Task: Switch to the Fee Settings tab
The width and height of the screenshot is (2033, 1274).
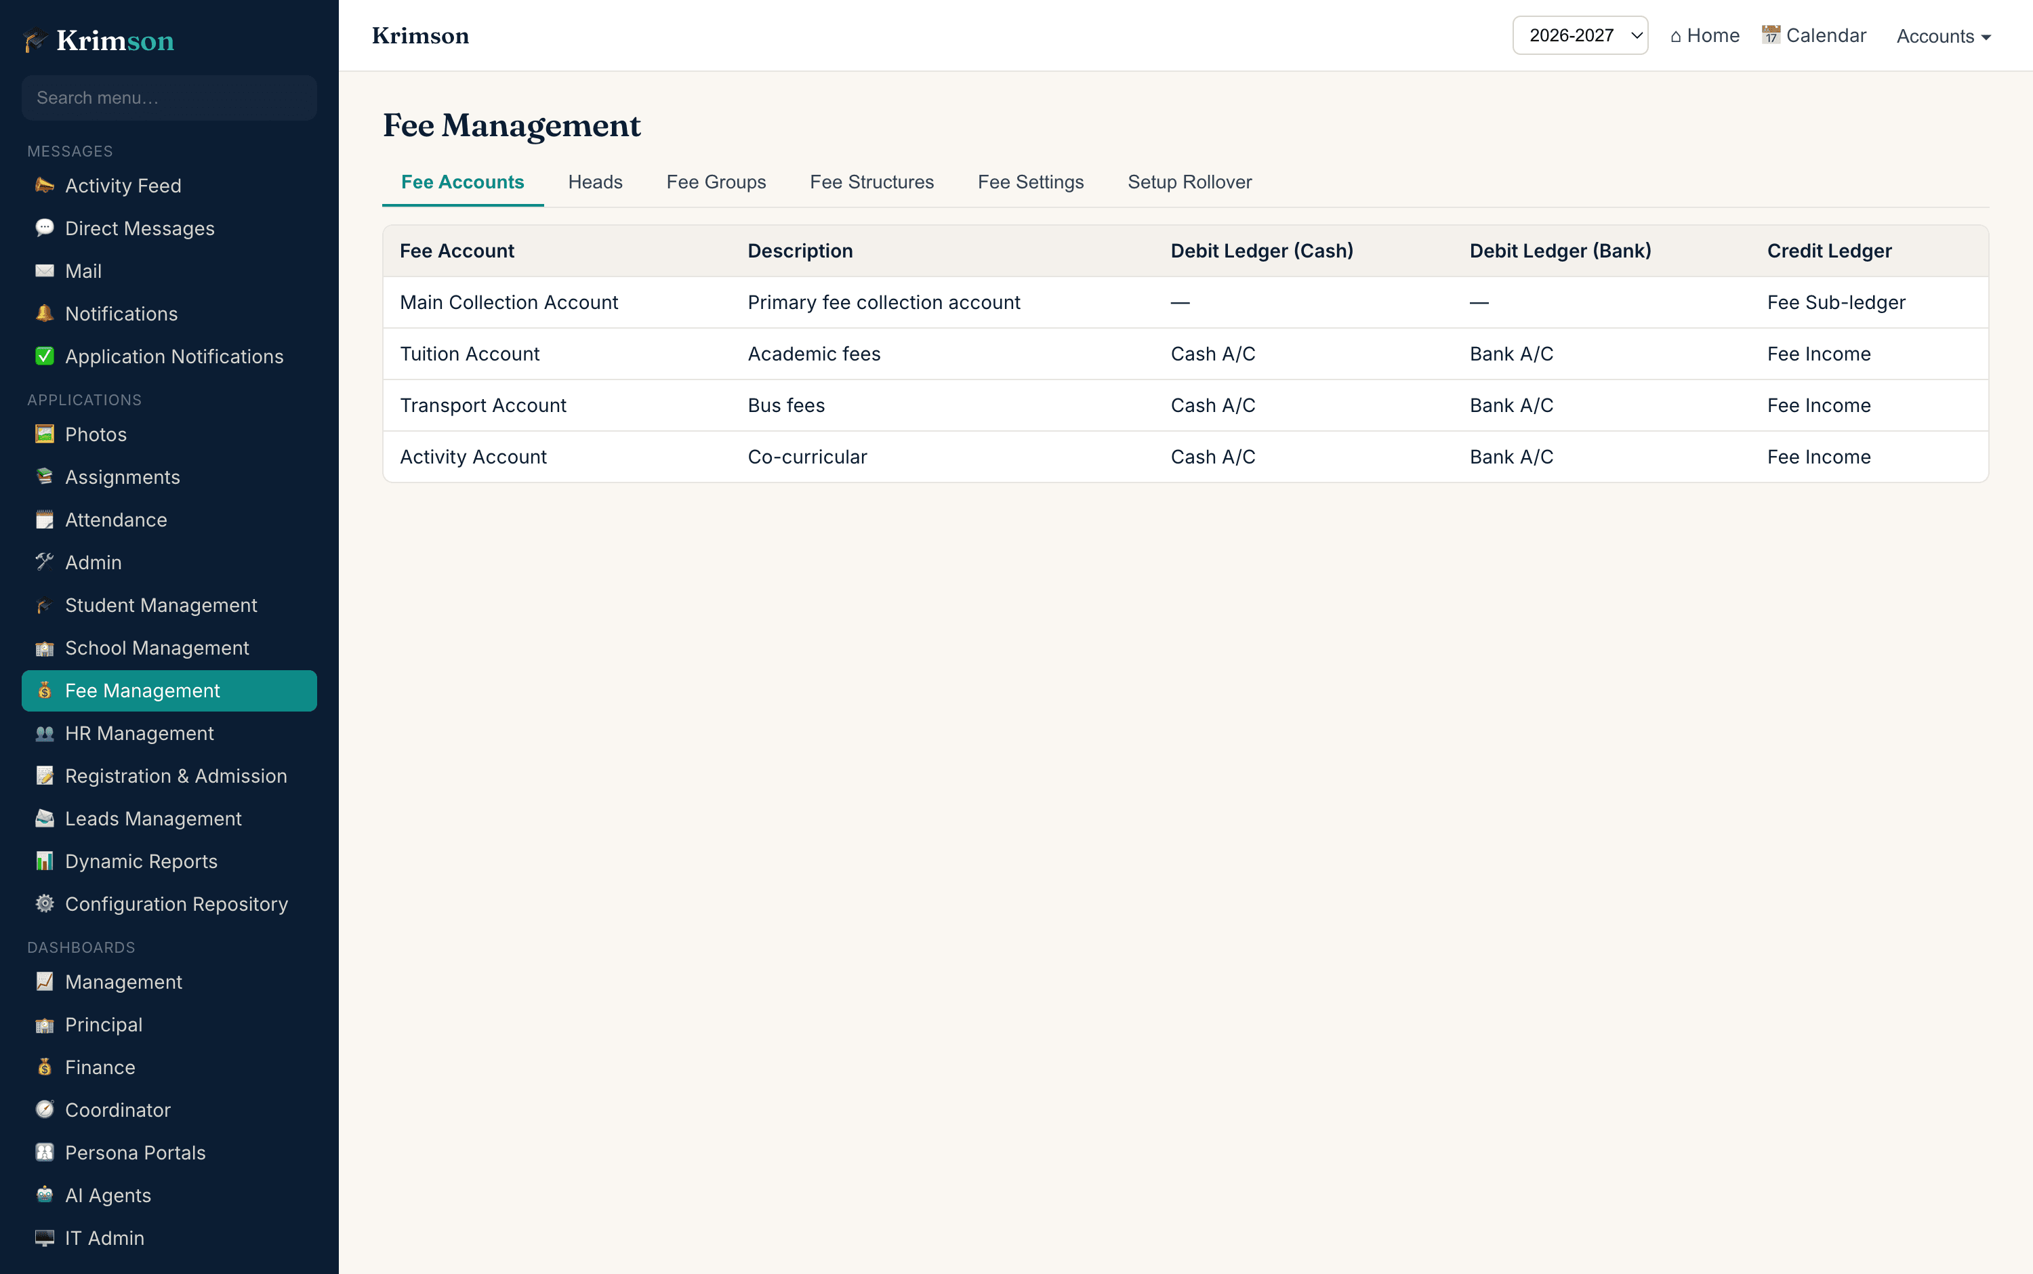Action: click(1031, 182)
